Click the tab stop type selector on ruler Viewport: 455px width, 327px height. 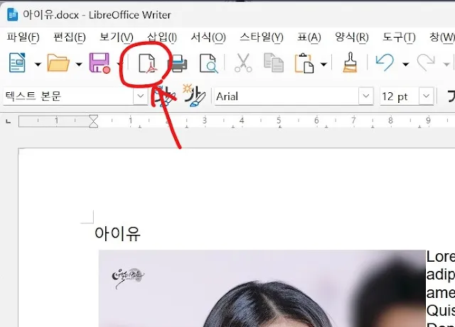point(9,121)
